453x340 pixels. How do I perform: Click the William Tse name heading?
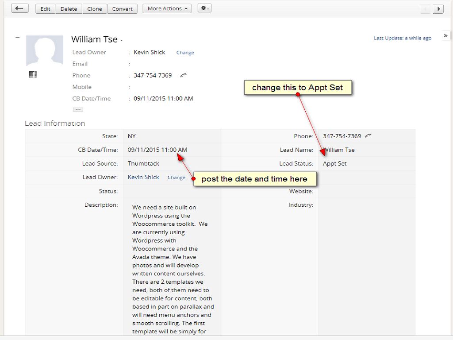coord(95,39)
